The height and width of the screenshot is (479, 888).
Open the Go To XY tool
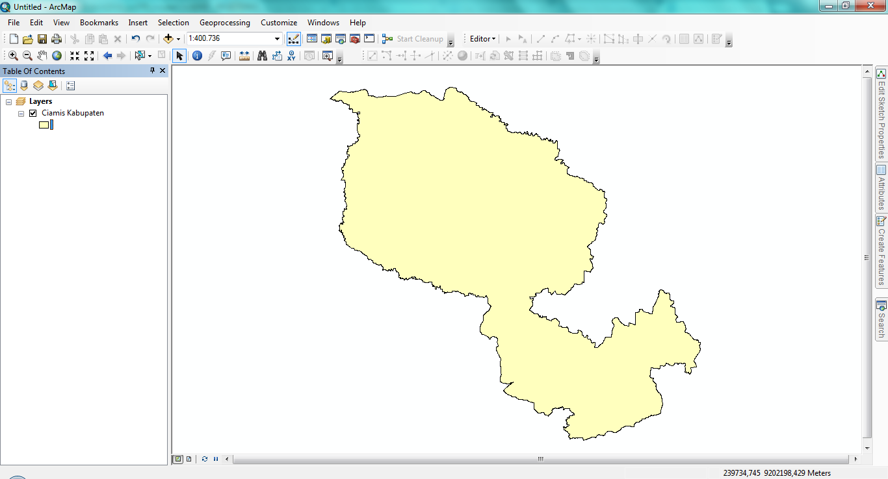coord(291,56)
